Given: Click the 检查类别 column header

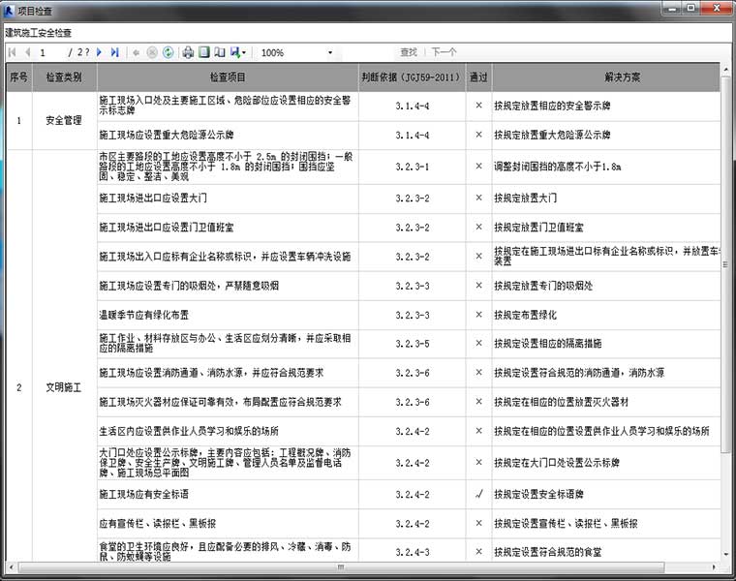Looking at the screenshot, I should coord(64,77).
